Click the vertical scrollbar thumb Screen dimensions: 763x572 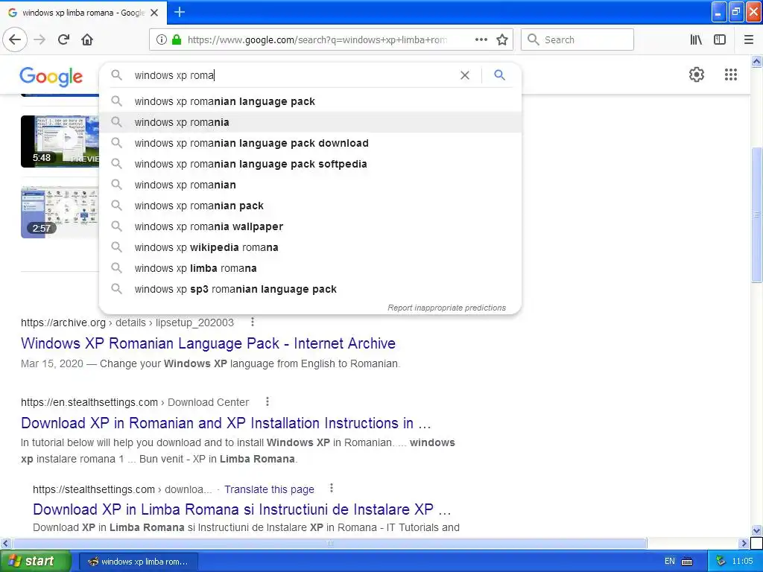[756, 214]
